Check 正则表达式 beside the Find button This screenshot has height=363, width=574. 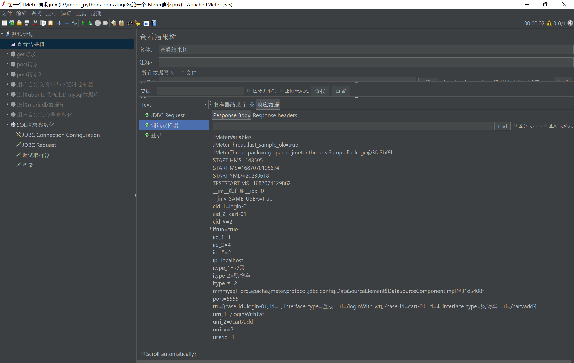pos(546,126)
